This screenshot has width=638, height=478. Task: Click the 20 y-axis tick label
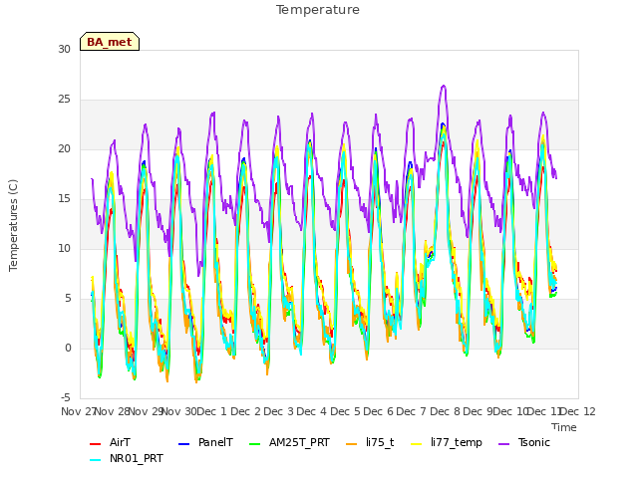click(64, 148)
